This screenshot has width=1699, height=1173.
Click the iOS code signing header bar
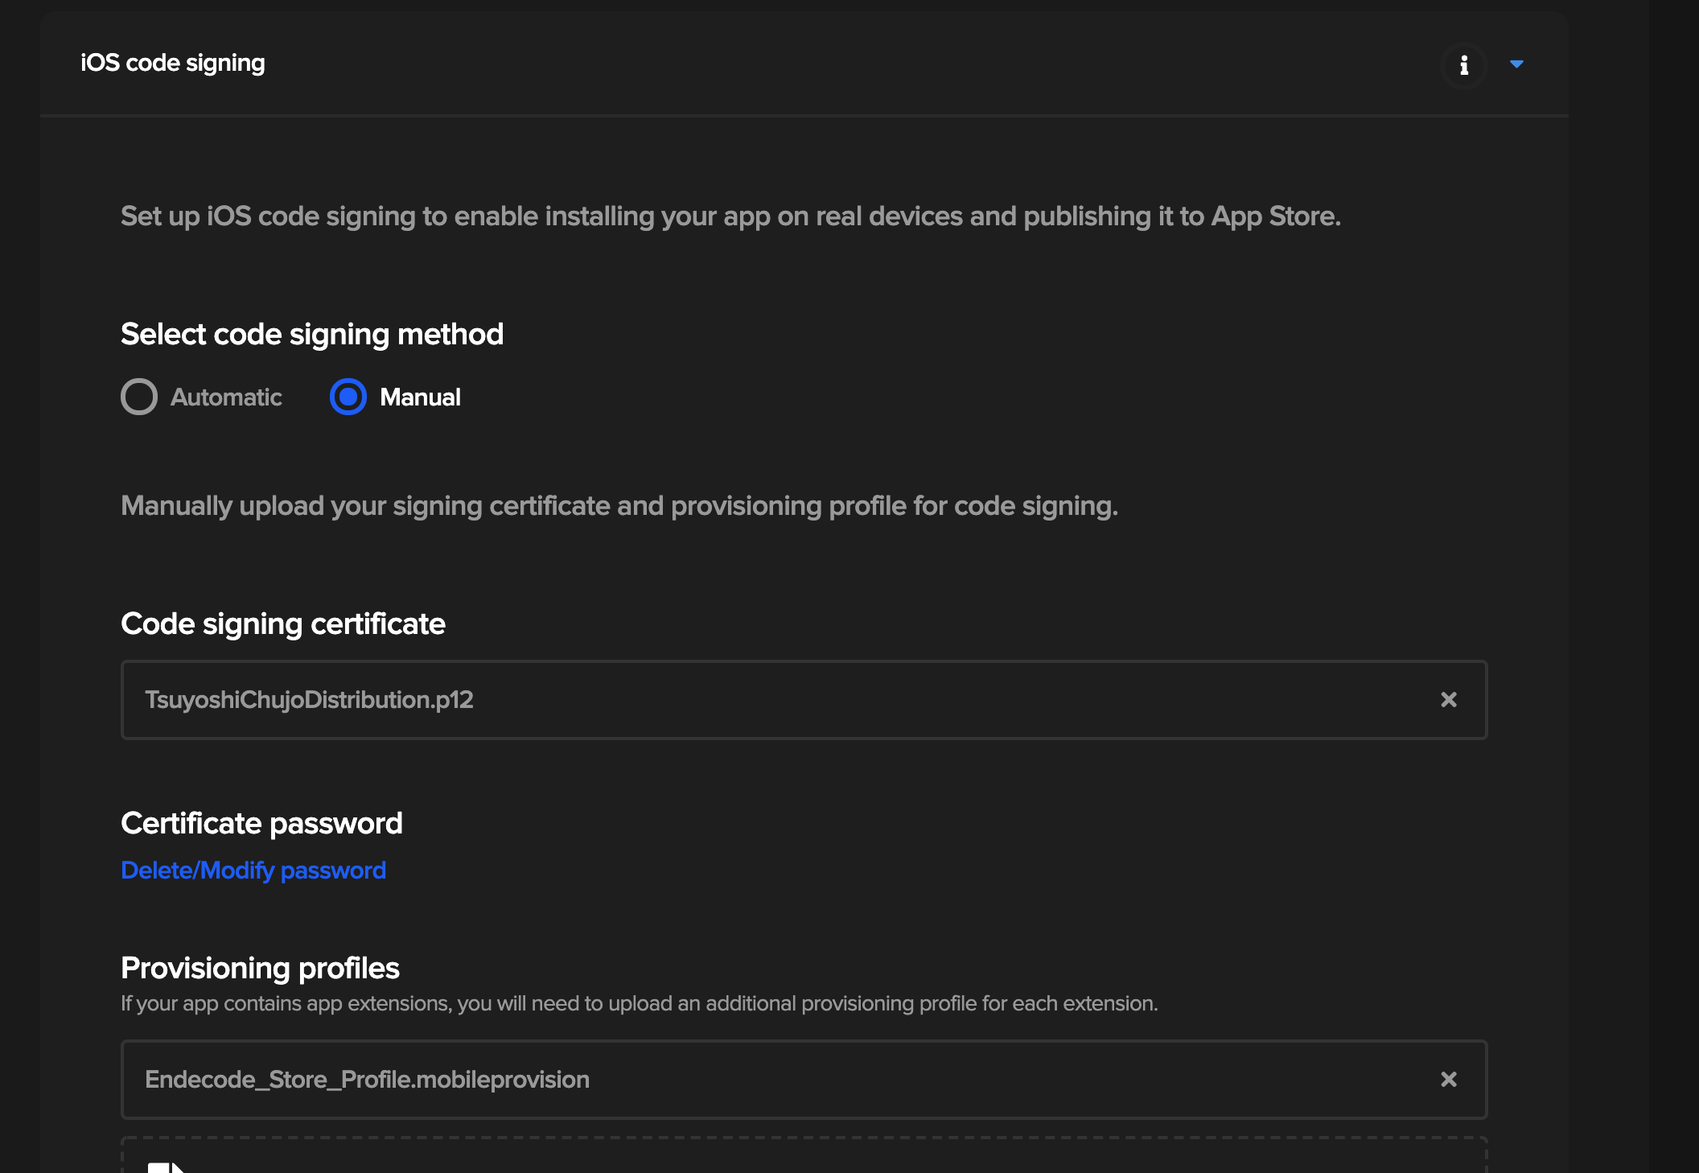(x=804, y=64)
